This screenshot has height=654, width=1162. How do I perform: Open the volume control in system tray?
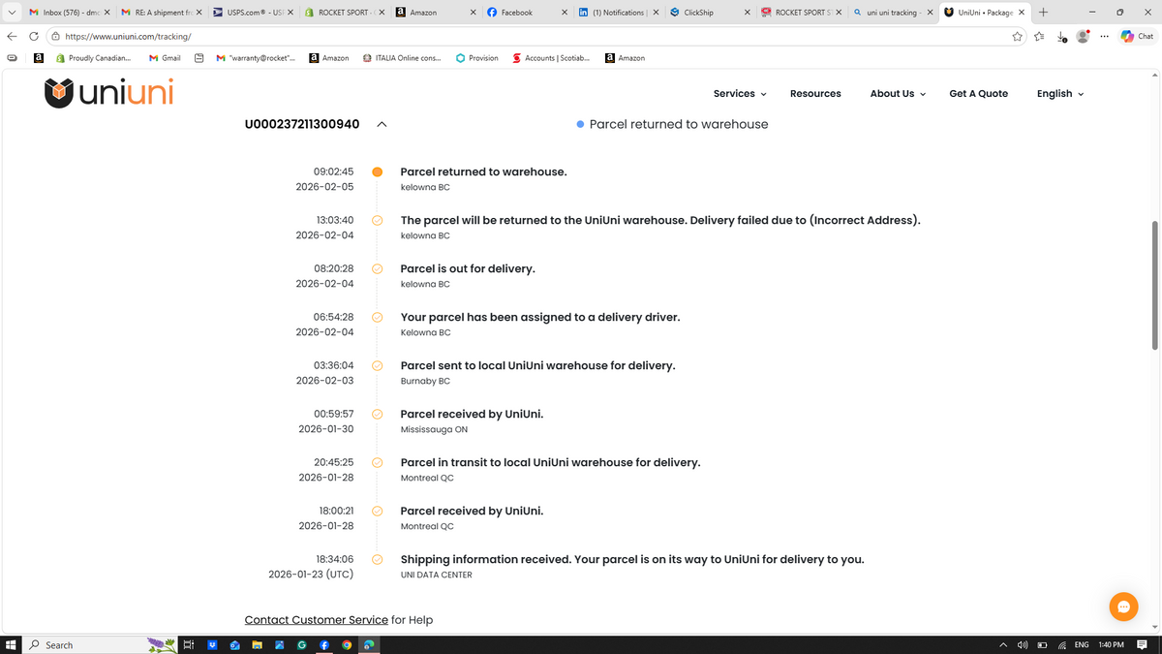click(1022, 644)
